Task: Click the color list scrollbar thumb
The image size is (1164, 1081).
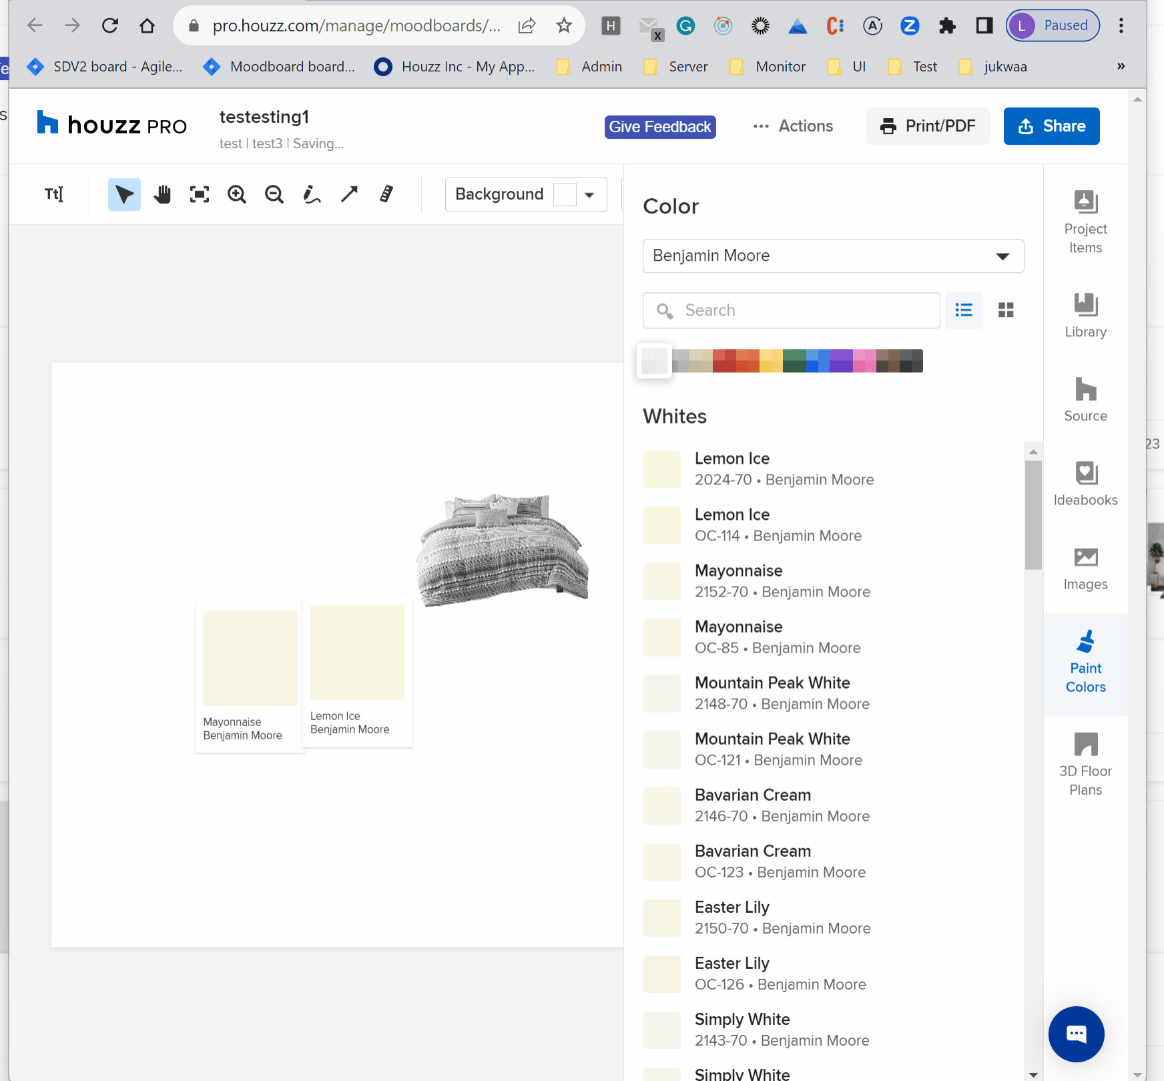Action: tap(1033, 514)
